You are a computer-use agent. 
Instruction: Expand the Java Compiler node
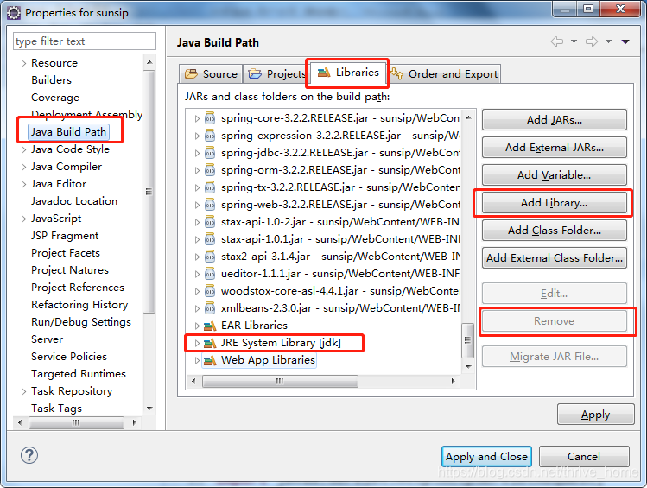[x=23, y=167]
